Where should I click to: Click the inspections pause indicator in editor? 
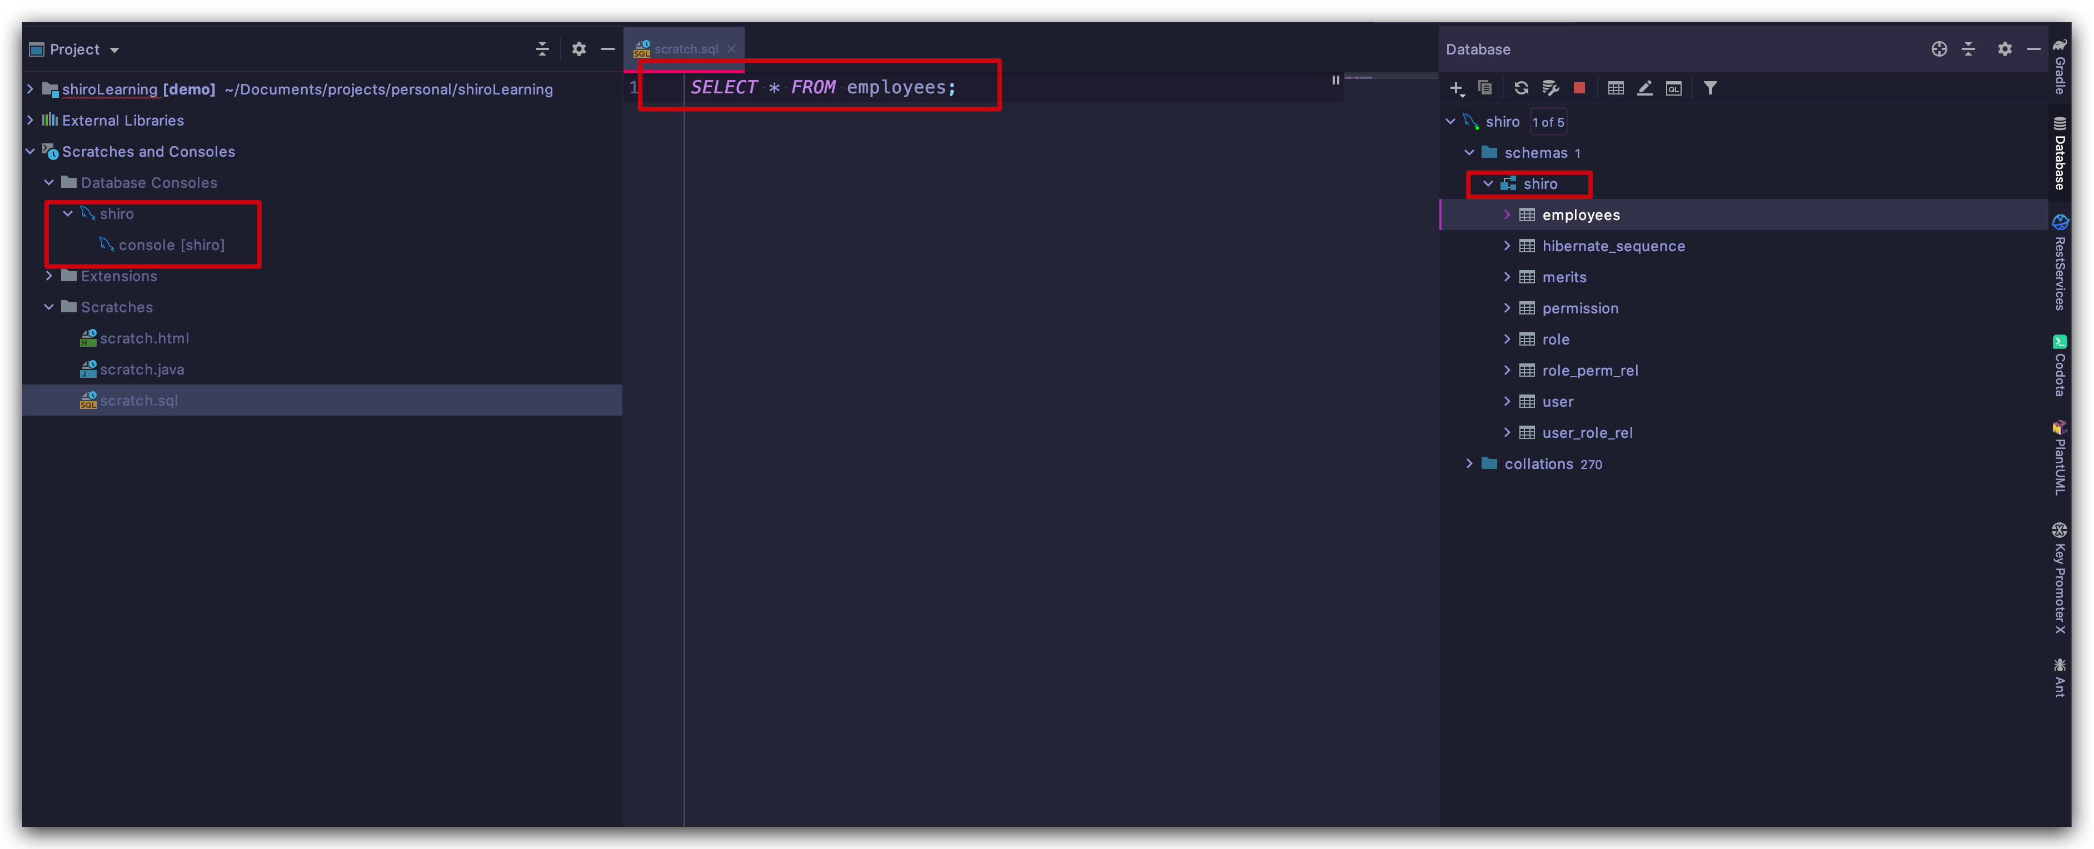click(x=1335, y=79)
